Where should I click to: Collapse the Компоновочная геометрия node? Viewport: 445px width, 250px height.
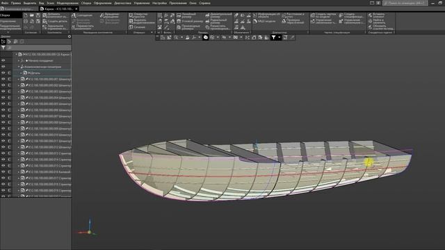19,67
